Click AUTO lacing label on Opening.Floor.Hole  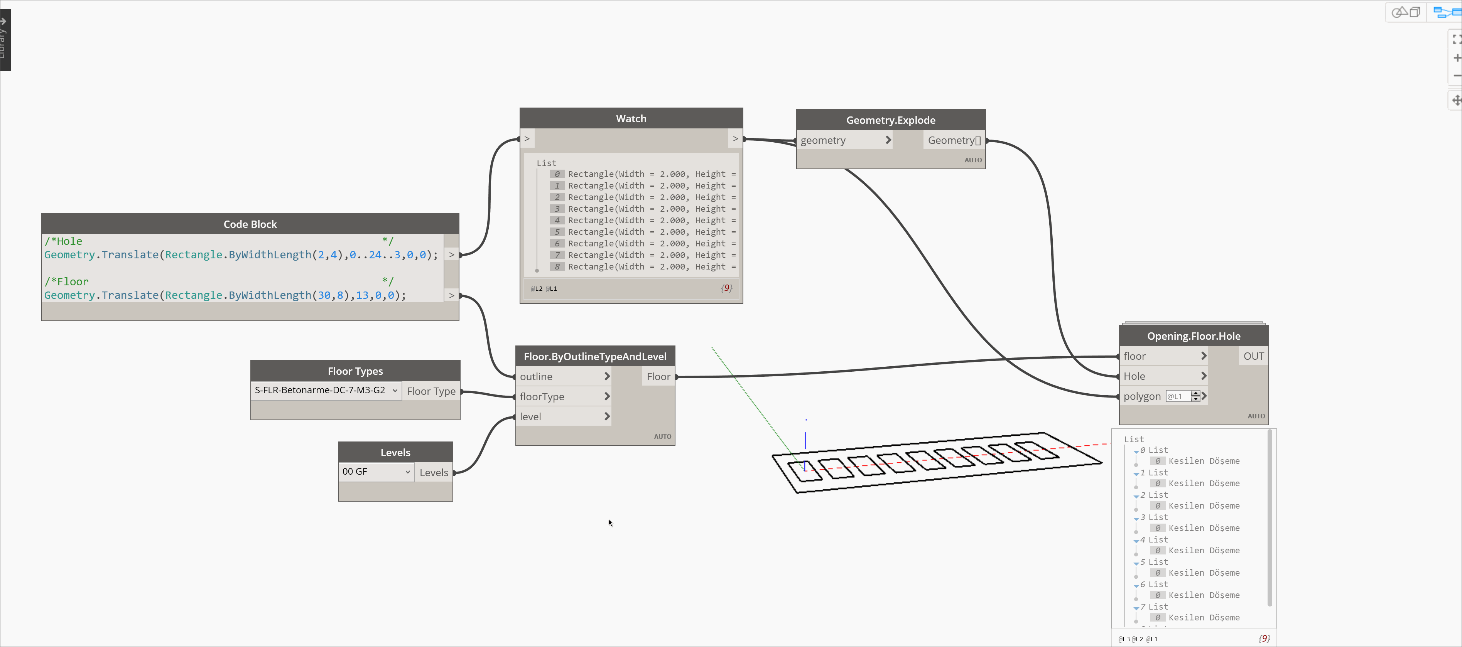coord(1256,416)
